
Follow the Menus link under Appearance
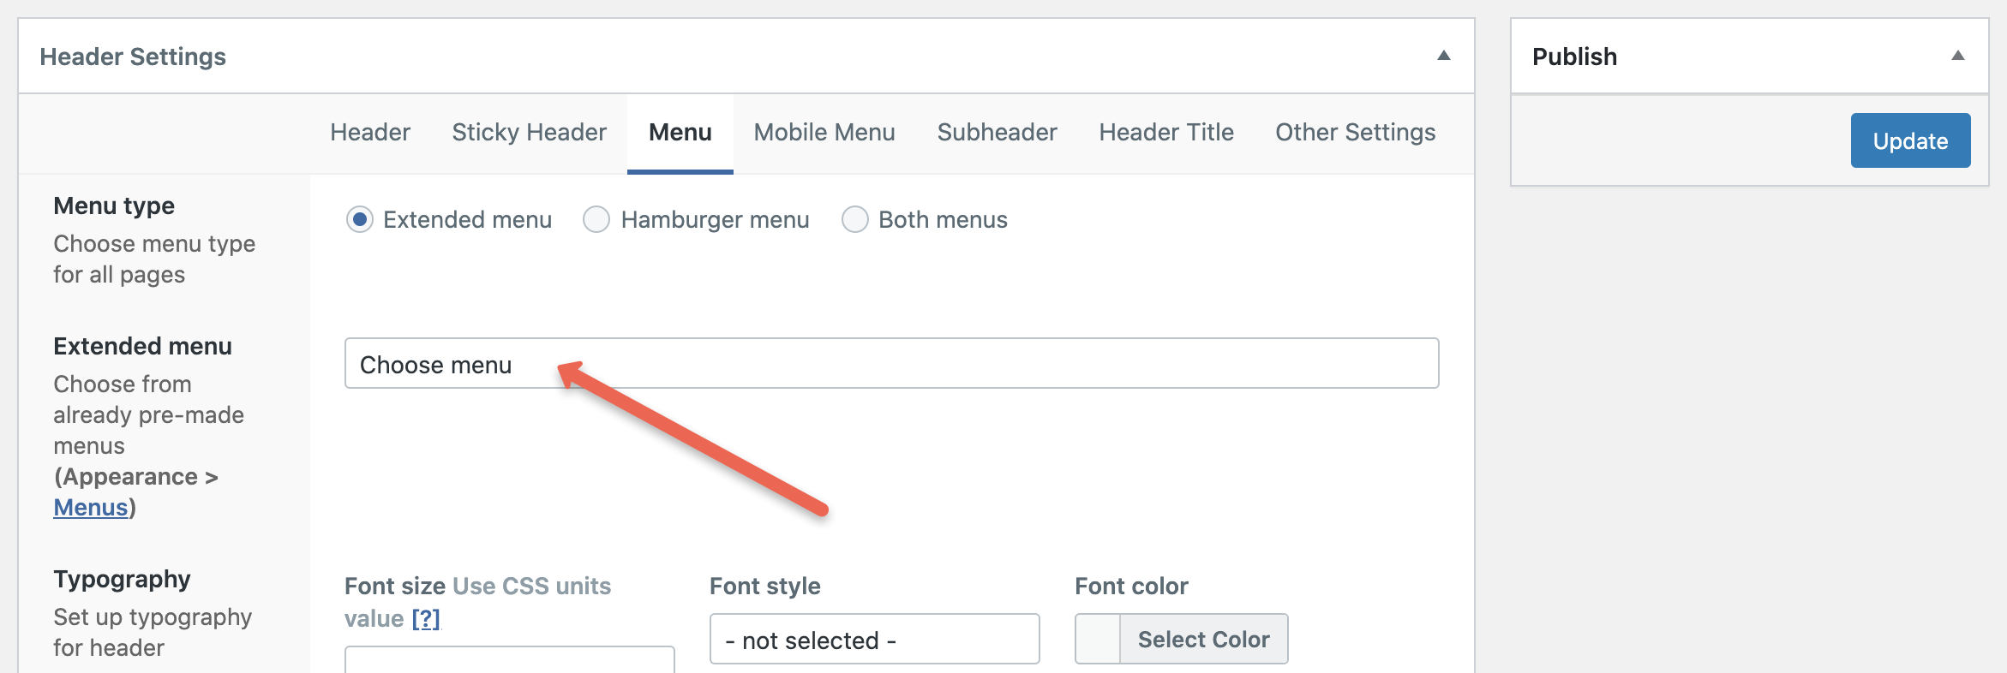(x=90, y=508)
